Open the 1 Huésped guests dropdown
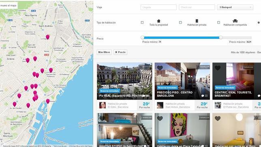Image resolution: width=261 pixels, height=147 pixels. tap(235, 7)
